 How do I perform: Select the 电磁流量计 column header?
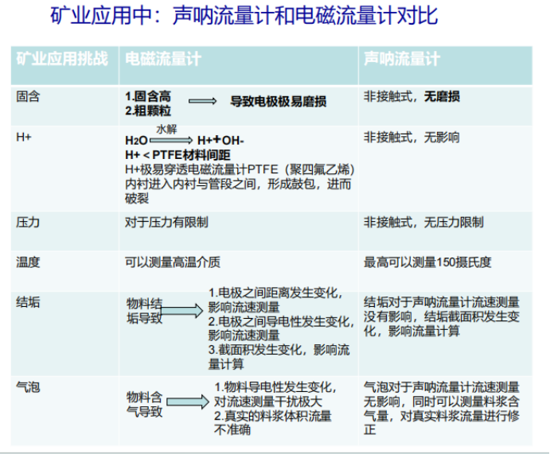tap(163, 60)
